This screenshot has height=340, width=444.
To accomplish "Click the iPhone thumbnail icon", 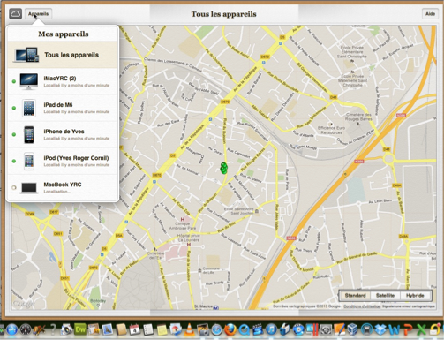I will tap(29, 134).
